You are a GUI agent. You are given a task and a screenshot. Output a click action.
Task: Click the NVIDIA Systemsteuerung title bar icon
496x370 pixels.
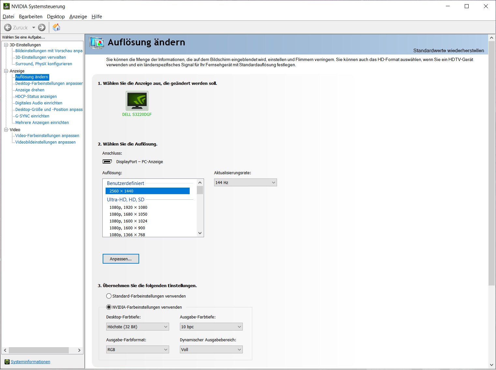tap(7, 6)
